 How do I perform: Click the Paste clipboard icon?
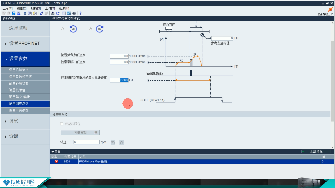click(35, 13)
